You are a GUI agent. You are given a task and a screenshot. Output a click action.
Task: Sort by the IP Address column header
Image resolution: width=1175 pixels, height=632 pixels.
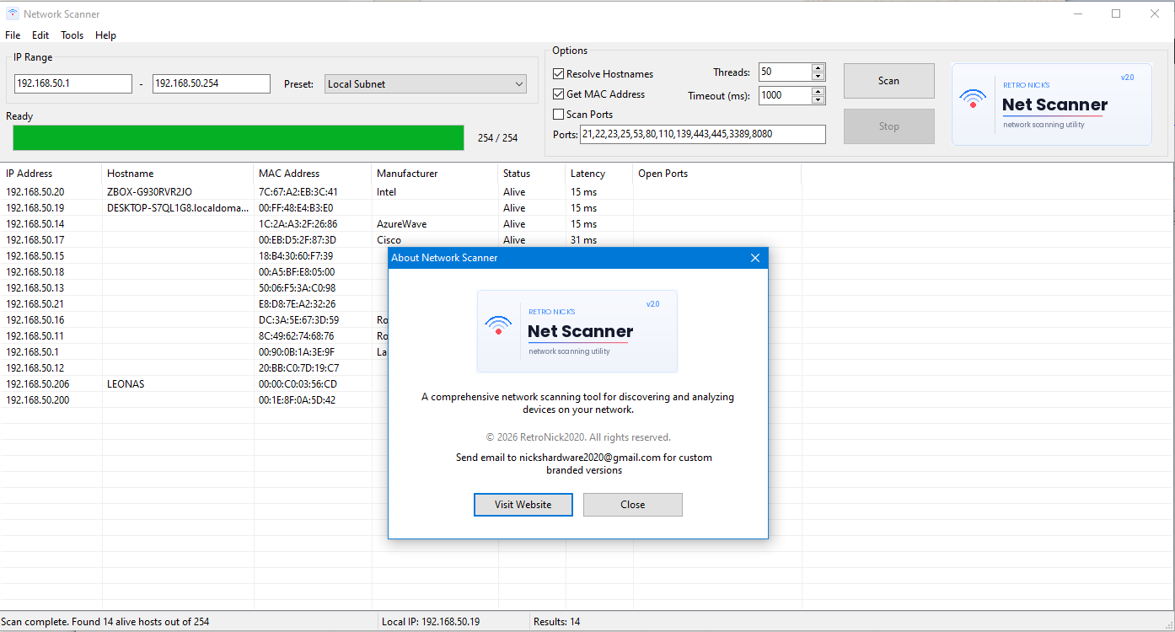[51, 174]
